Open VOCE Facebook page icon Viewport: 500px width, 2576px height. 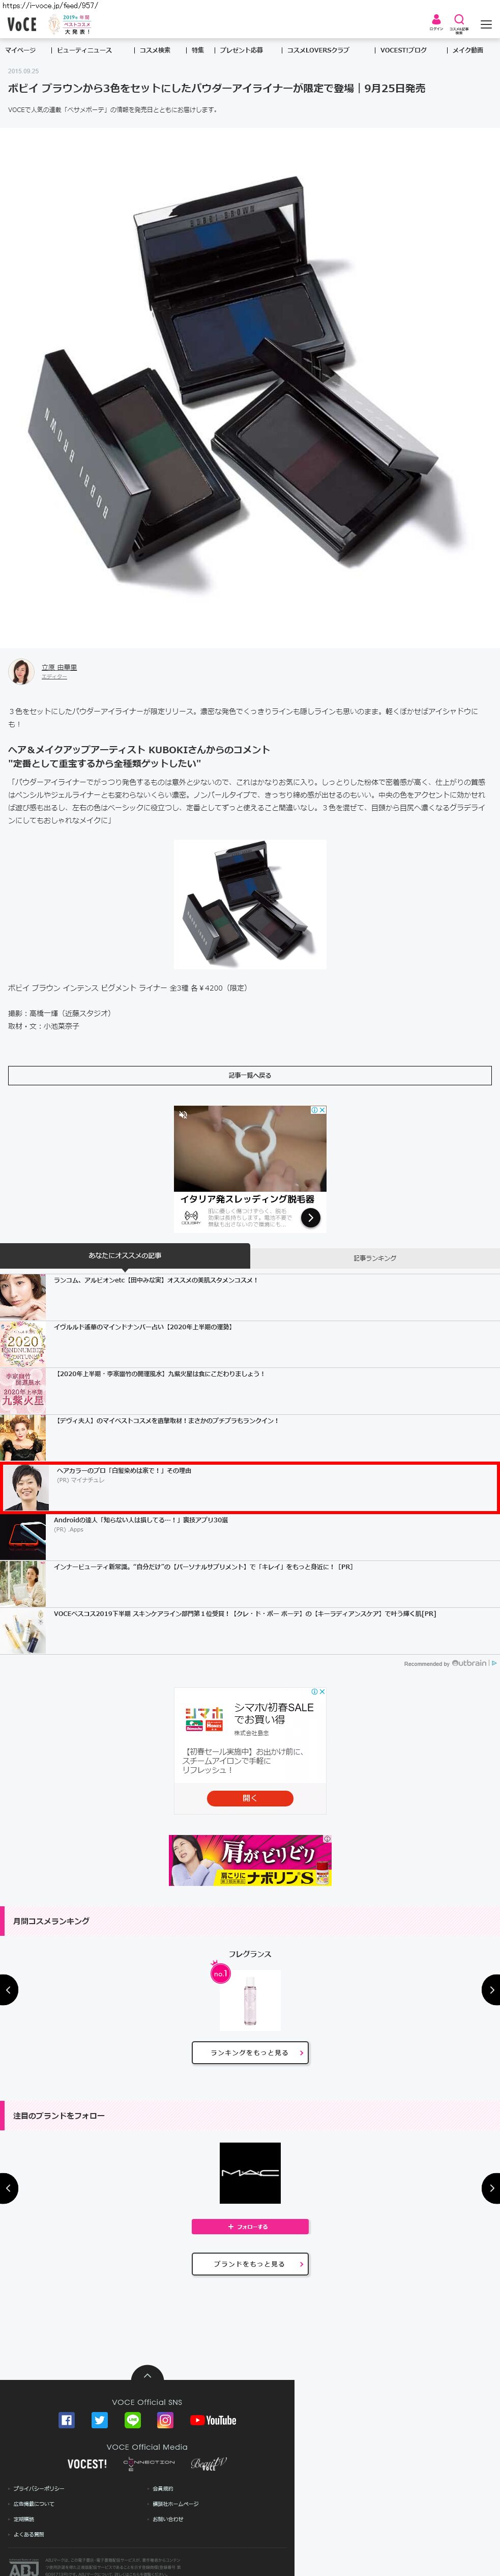(x=67, y=2420)
